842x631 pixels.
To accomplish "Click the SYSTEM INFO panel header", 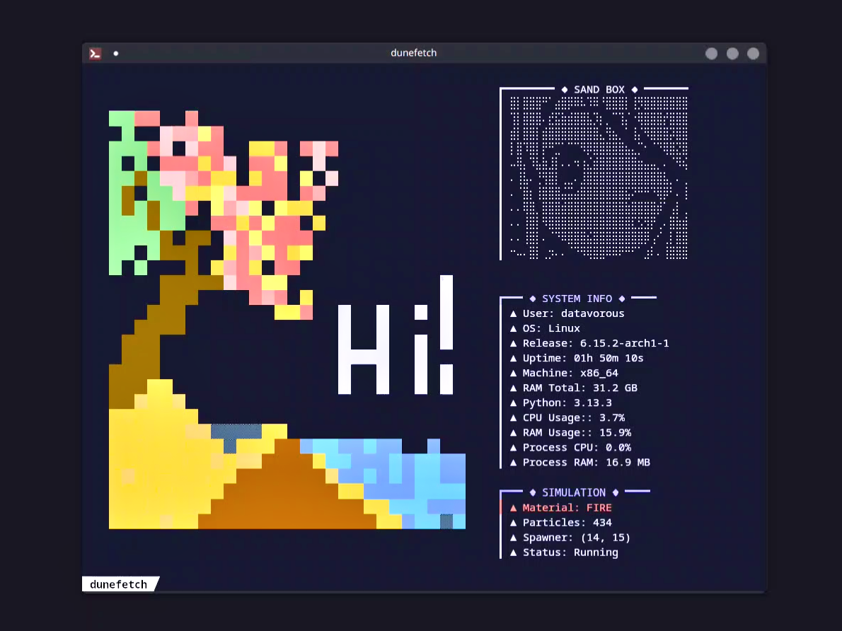I will click(x=577, y=299).
